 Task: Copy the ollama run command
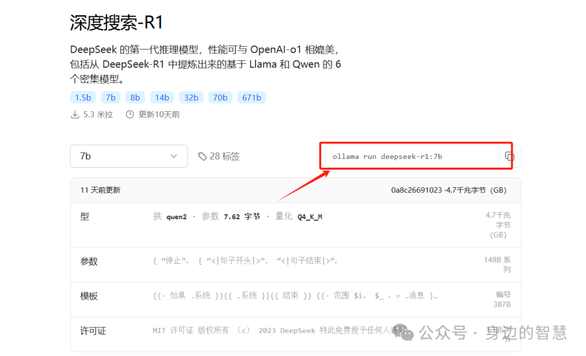[x=509, y=156]
